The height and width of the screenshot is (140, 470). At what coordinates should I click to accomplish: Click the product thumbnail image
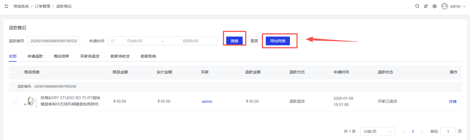[x=31, y=102]
